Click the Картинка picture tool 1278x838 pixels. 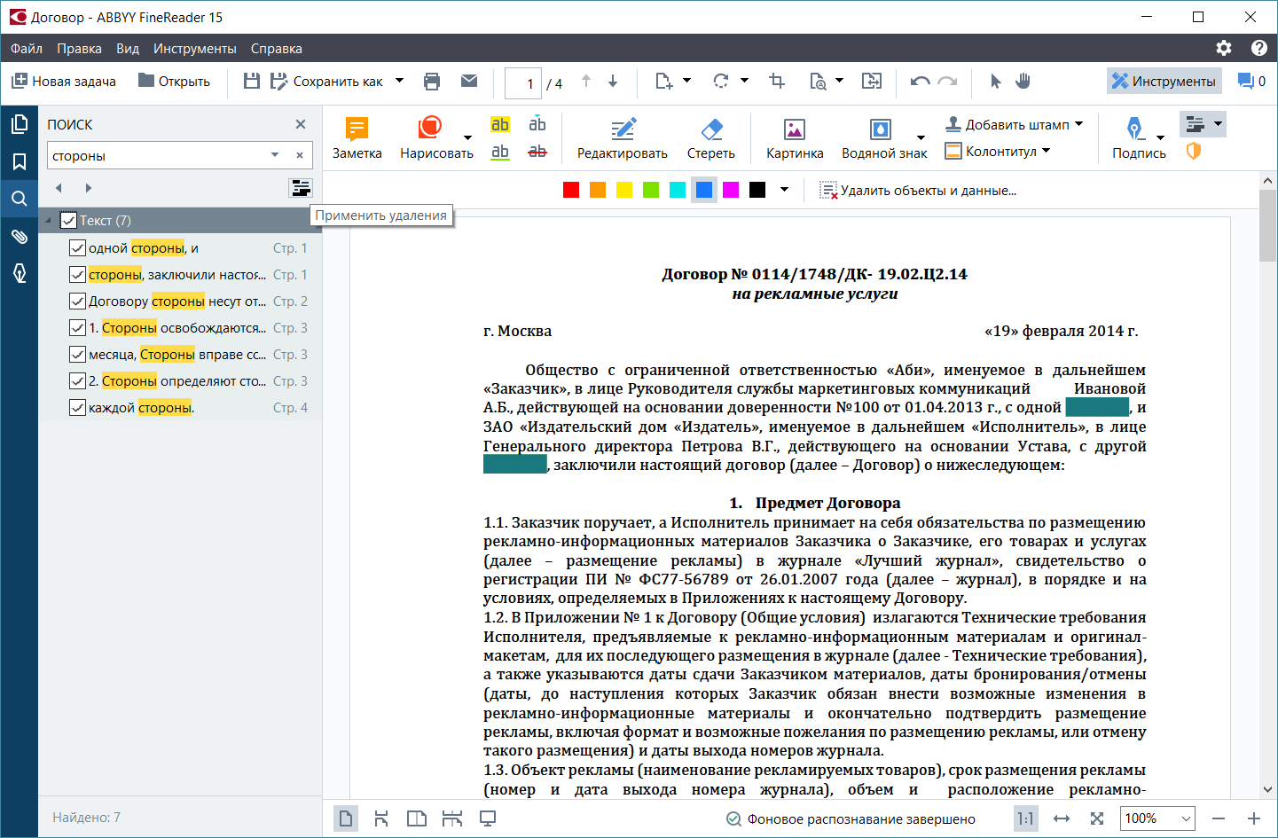click(x=794, y=130)
